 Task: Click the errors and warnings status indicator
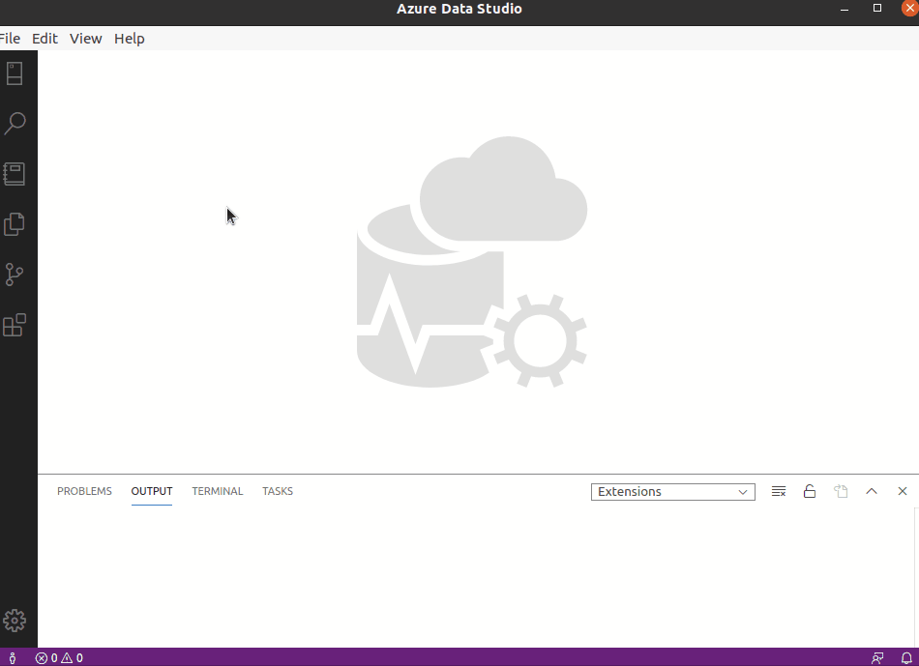click(x=59, y=658)
